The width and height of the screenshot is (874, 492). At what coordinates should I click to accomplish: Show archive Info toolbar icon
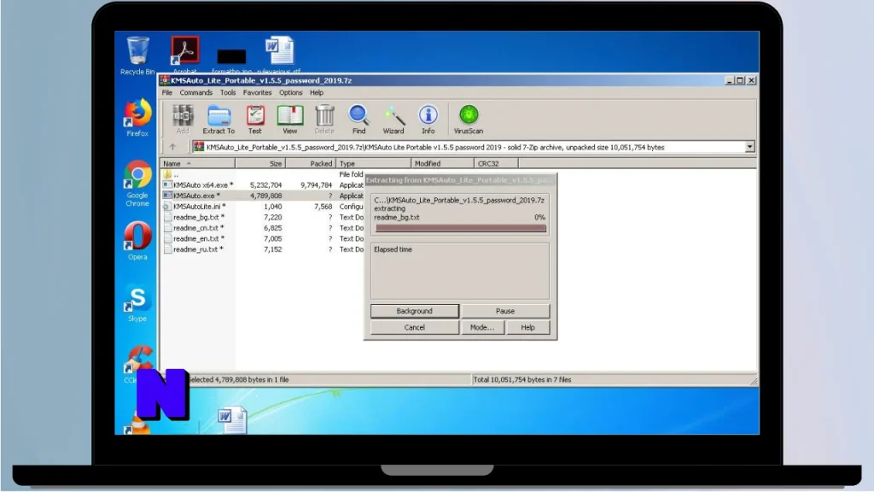tap(428, 120)
